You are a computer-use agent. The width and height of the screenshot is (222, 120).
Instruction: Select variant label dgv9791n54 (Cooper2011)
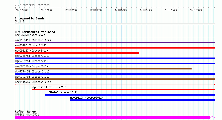tap(32, 77)
